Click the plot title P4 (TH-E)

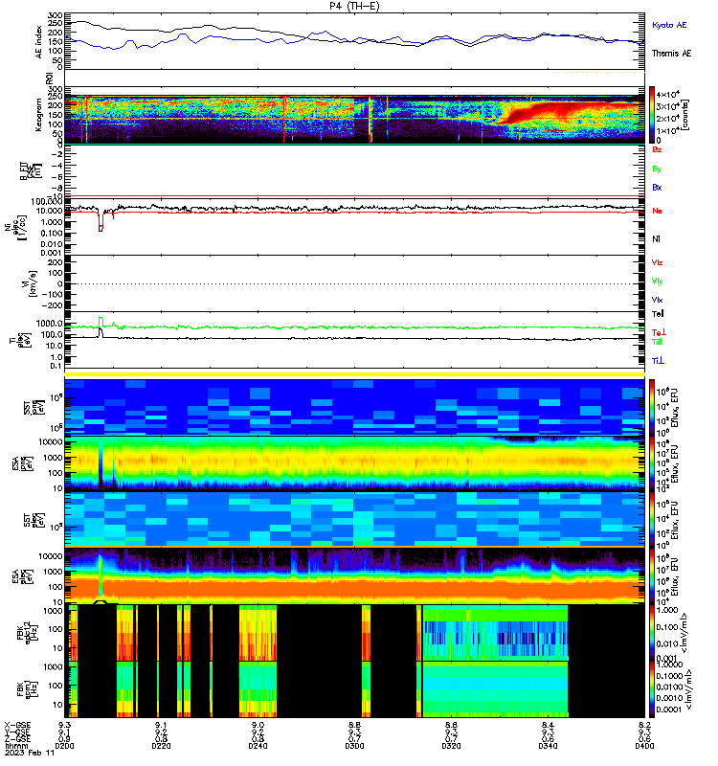click(x=353, y=6)
